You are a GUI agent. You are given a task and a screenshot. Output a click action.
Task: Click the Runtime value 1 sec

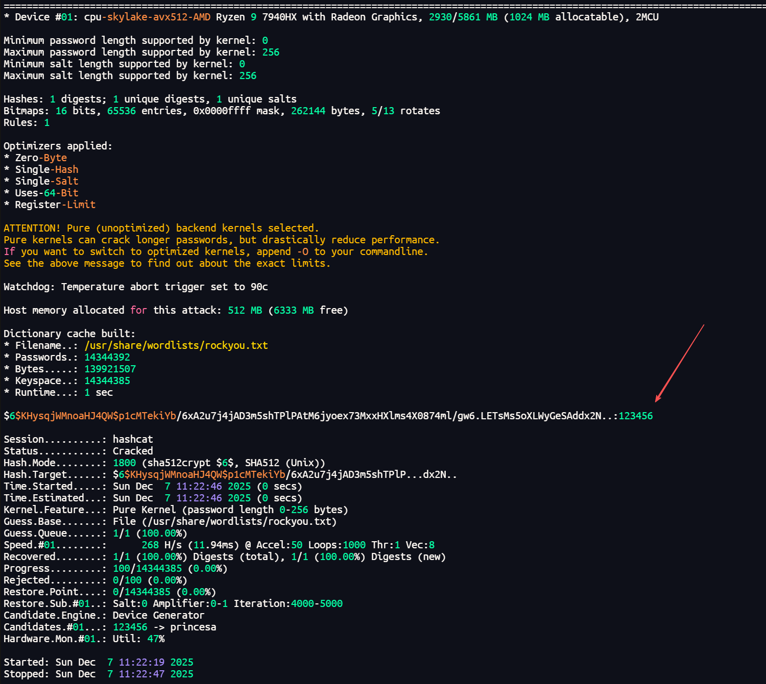99,392
